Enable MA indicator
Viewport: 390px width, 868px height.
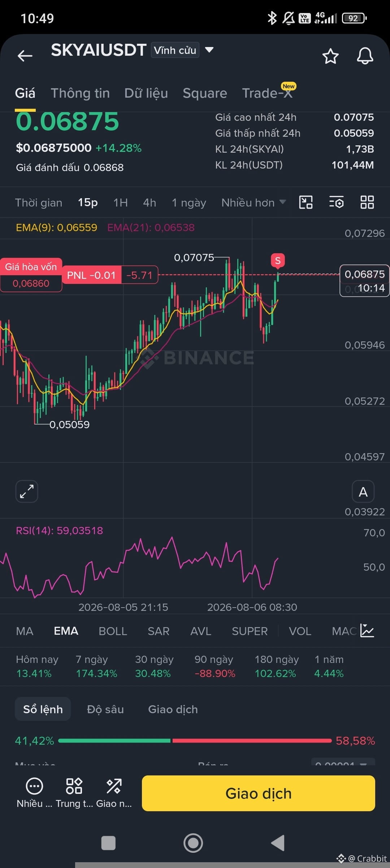[x=25, y=631]
